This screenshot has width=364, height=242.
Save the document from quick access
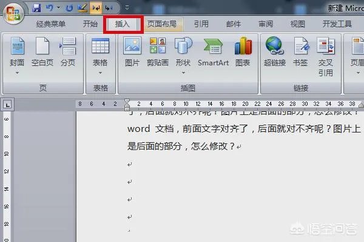click(x=36, y=8)
